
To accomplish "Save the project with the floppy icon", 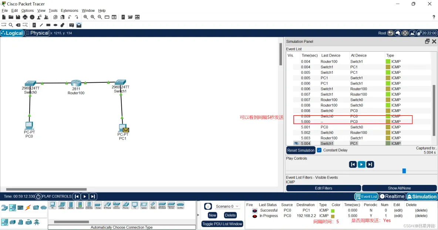I will (18, 17).
